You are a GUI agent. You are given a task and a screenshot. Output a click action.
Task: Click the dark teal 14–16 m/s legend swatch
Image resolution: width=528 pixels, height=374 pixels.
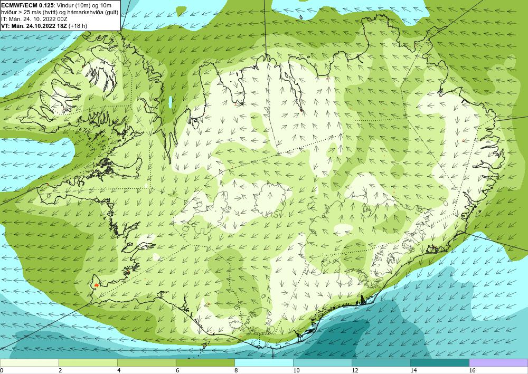pyautogui.click(x=439, y=363)
